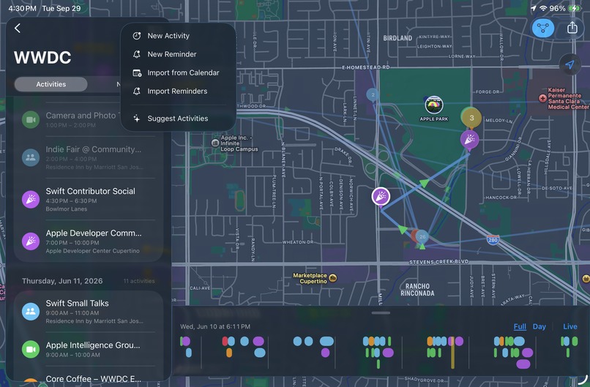Click the timeline date label Wed, Jun 10
The image size is (590, 387).
click(x=215, y=326)
